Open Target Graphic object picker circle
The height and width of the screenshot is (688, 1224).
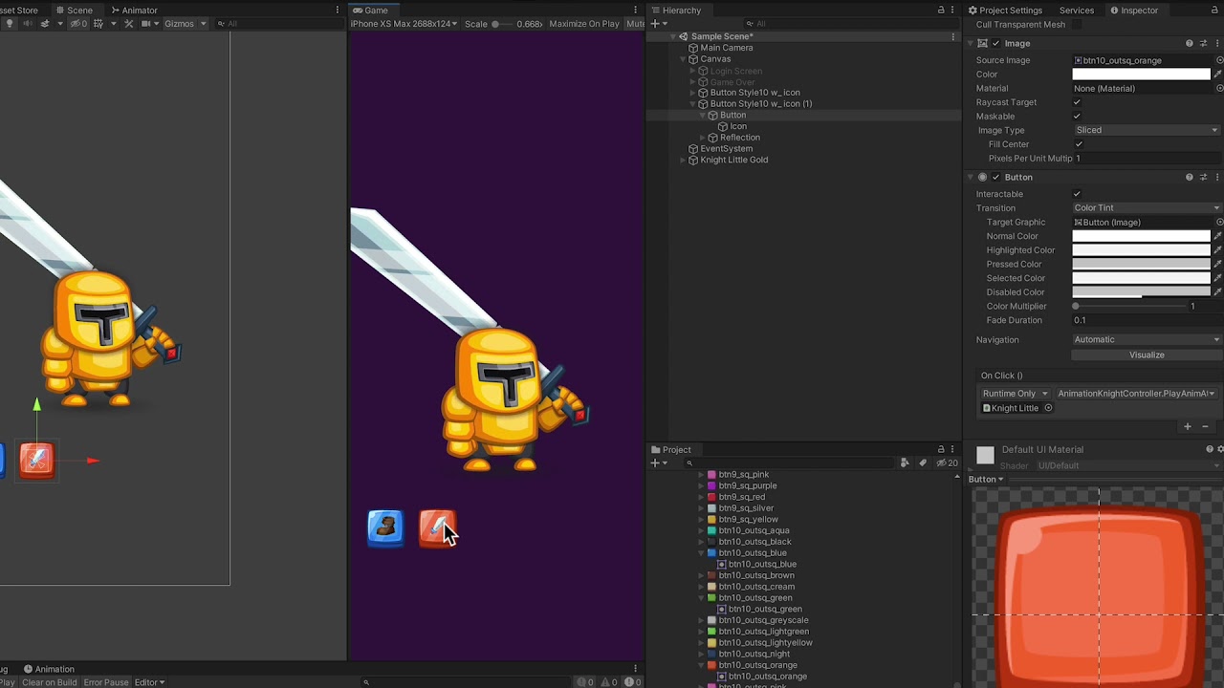pos(1219,222)
